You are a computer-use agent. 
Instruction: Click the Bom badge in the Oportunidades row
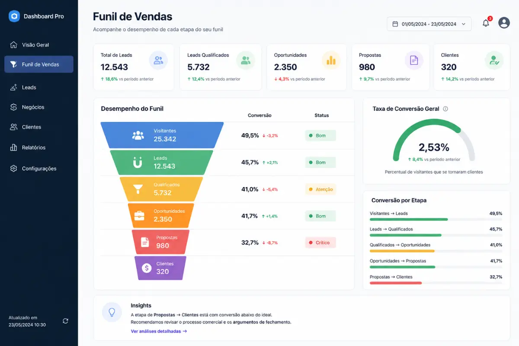click(320, 216)
